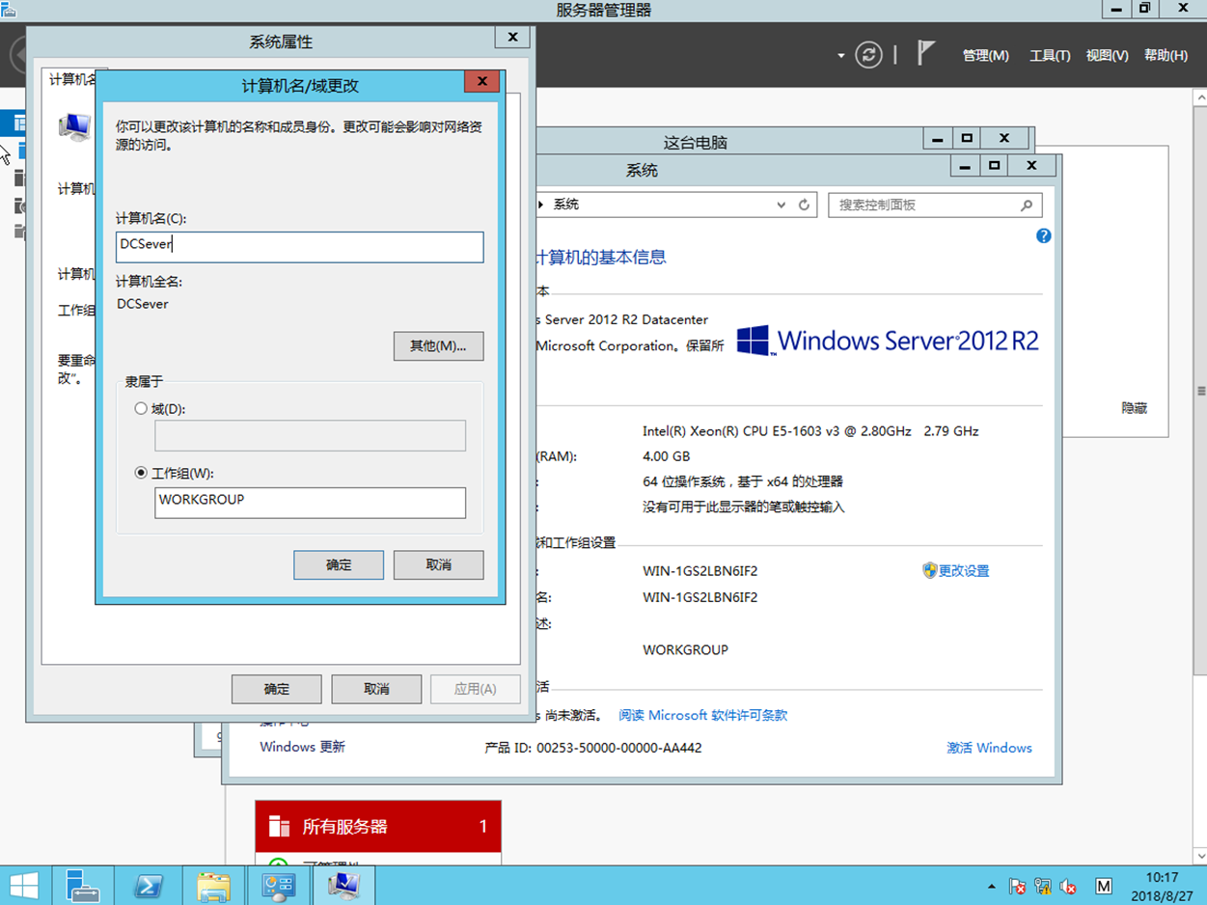Click 取消 in the 系统属性 dialog
Viewport: 1207px width, 905px height.
(x=376, y=689)
